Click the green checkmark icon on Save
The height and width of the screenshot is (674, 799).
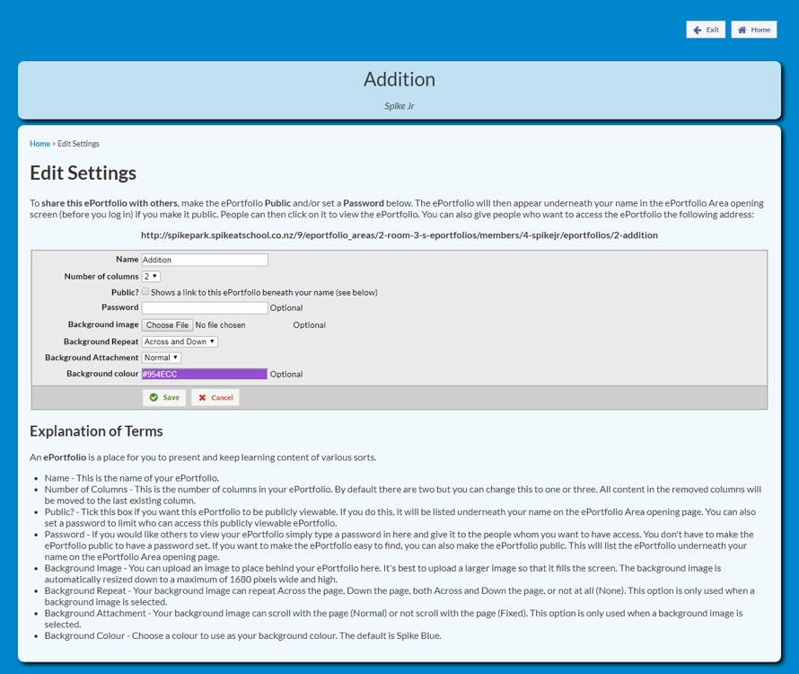(x=153, y=397)
